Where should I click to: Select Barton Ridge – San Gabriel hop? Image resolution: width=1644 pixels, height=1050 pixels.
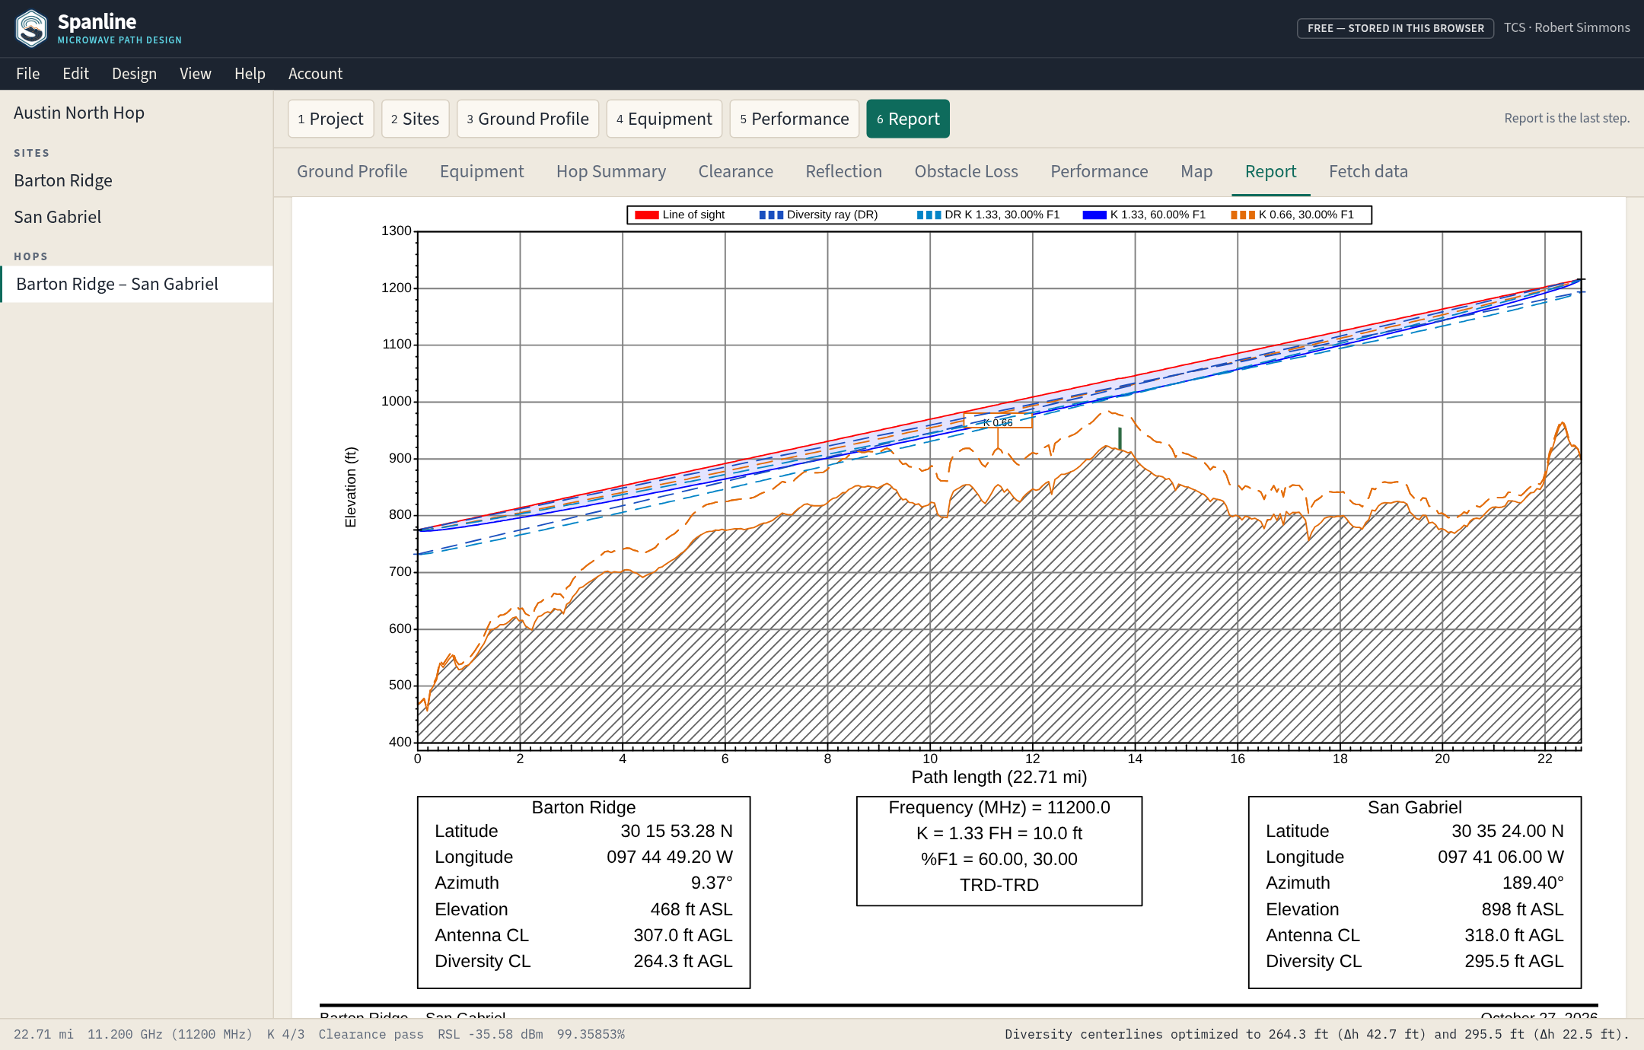tap(137, 285)
